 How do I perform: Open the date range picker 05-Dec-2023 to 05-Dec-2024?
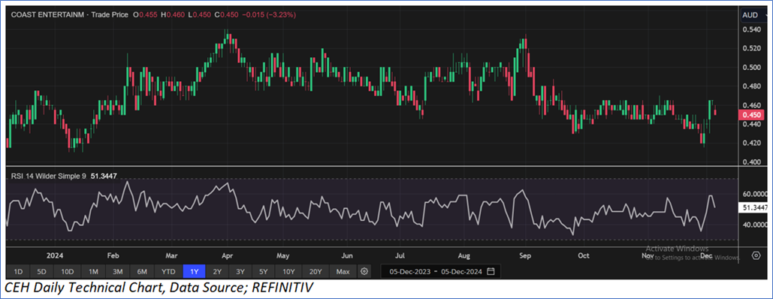tap(441, 271)
